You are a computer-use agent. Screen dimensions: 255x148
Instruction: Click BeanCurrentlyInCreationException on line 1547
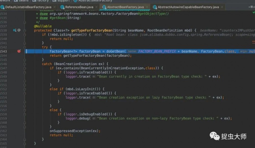coord(112,68)
